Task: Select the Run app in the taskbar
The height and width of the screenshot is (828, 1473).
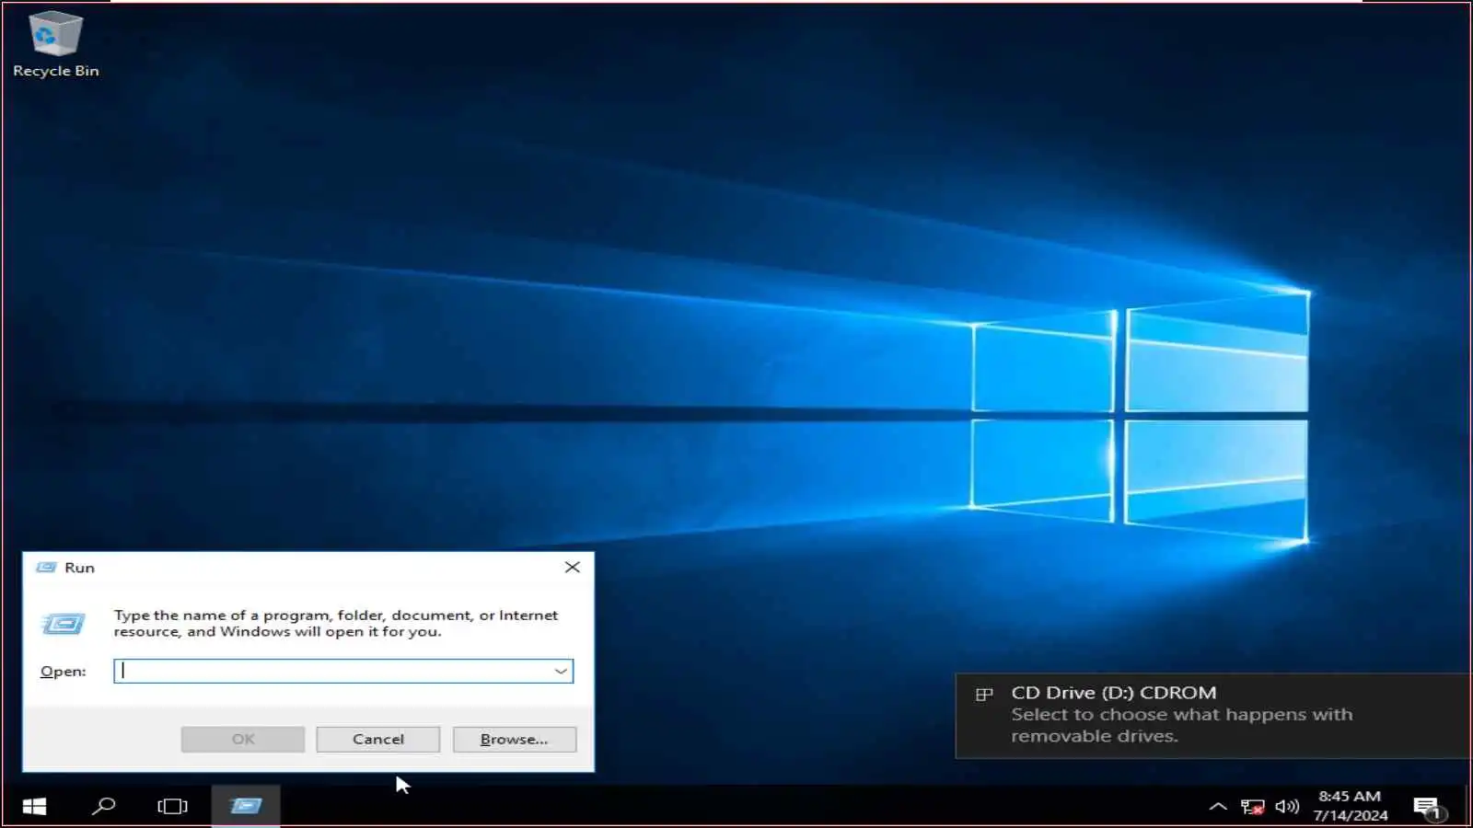Action: coord(246,807)
